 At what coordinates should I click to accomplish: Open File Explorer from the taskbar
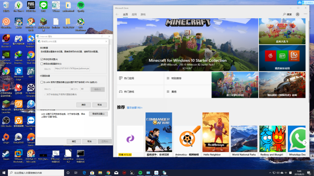click(x=100, y=173)
